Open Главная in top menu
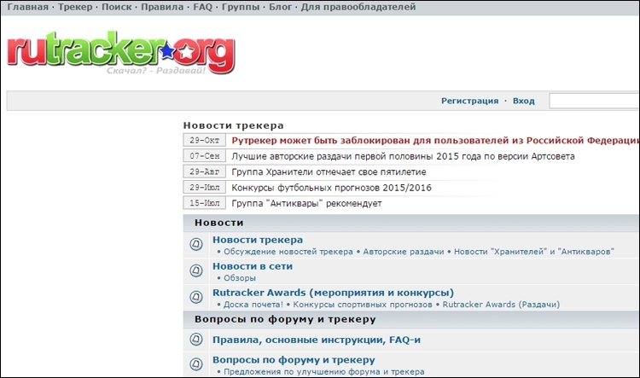The width and height of the screenshot is (640, 378). pos(28,7)
